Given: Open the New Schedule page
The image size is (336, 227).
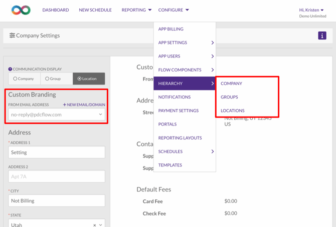Looking at the screenshot, I should 95,10.
